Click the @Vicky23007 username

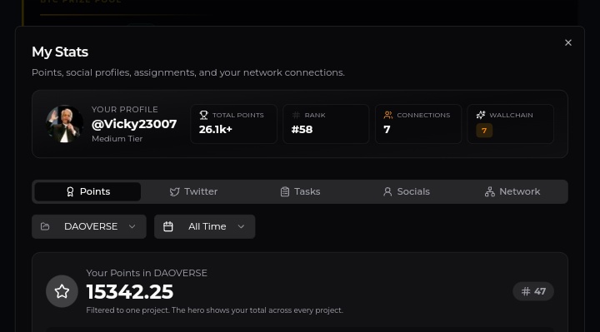point(134,124)
